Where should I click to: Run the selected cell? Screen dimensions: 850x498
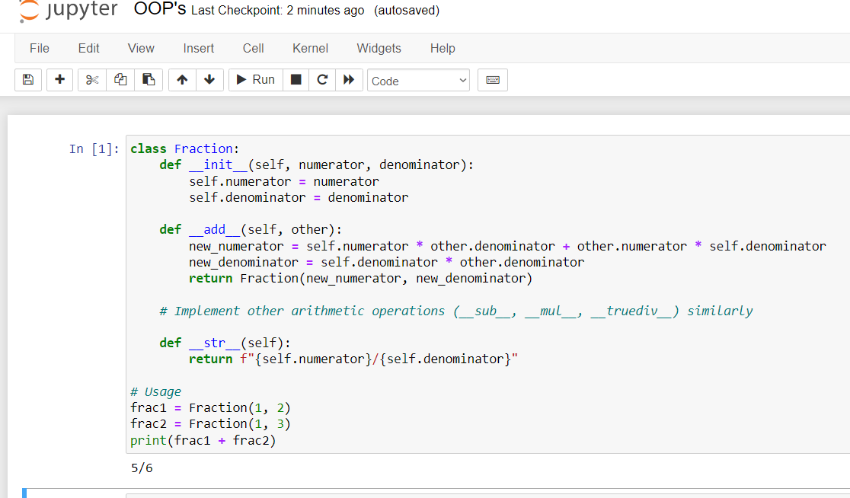point(256,80)
